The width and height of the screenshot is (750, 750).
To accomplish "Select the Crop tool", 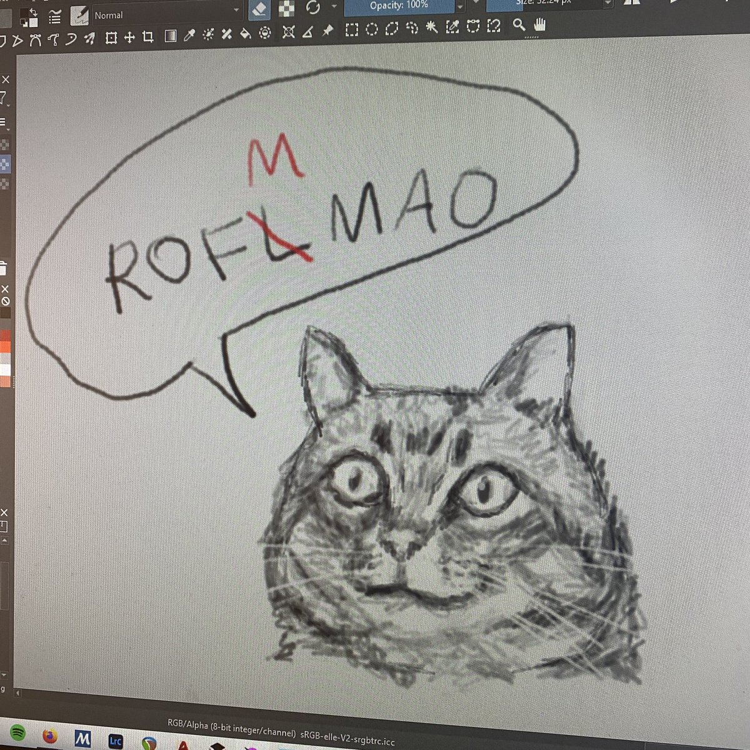I will (148, 37).
